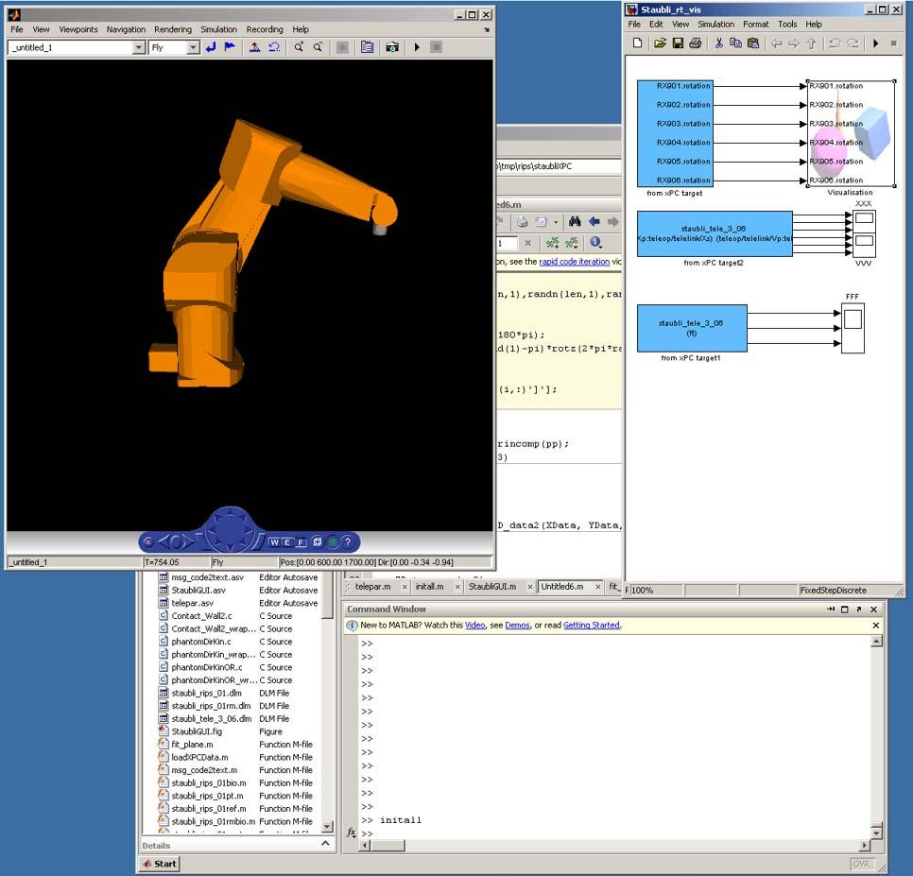Switch to Examine mode with the E button
The height and width of the screenshot is (876, 913).
click(x=287, y=542)
